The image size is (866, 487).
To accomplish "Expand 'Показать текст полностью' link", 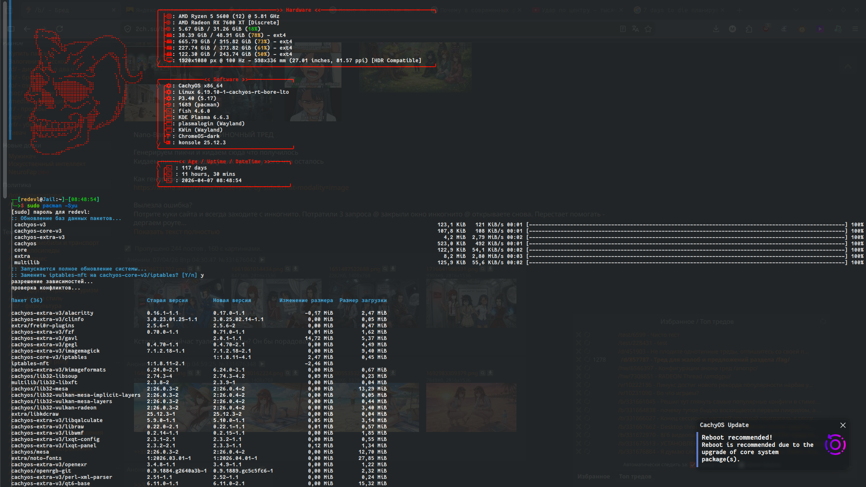I will pos(176,232).
